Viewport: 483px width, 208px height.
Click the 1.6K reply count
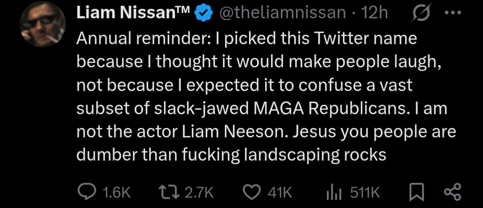coord(117,193)
